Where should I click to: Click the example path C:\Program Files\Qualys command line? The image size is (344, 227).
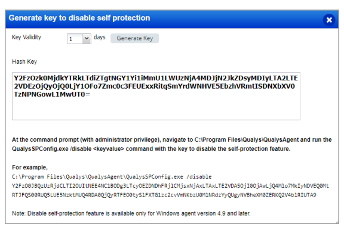coord(112,176)
